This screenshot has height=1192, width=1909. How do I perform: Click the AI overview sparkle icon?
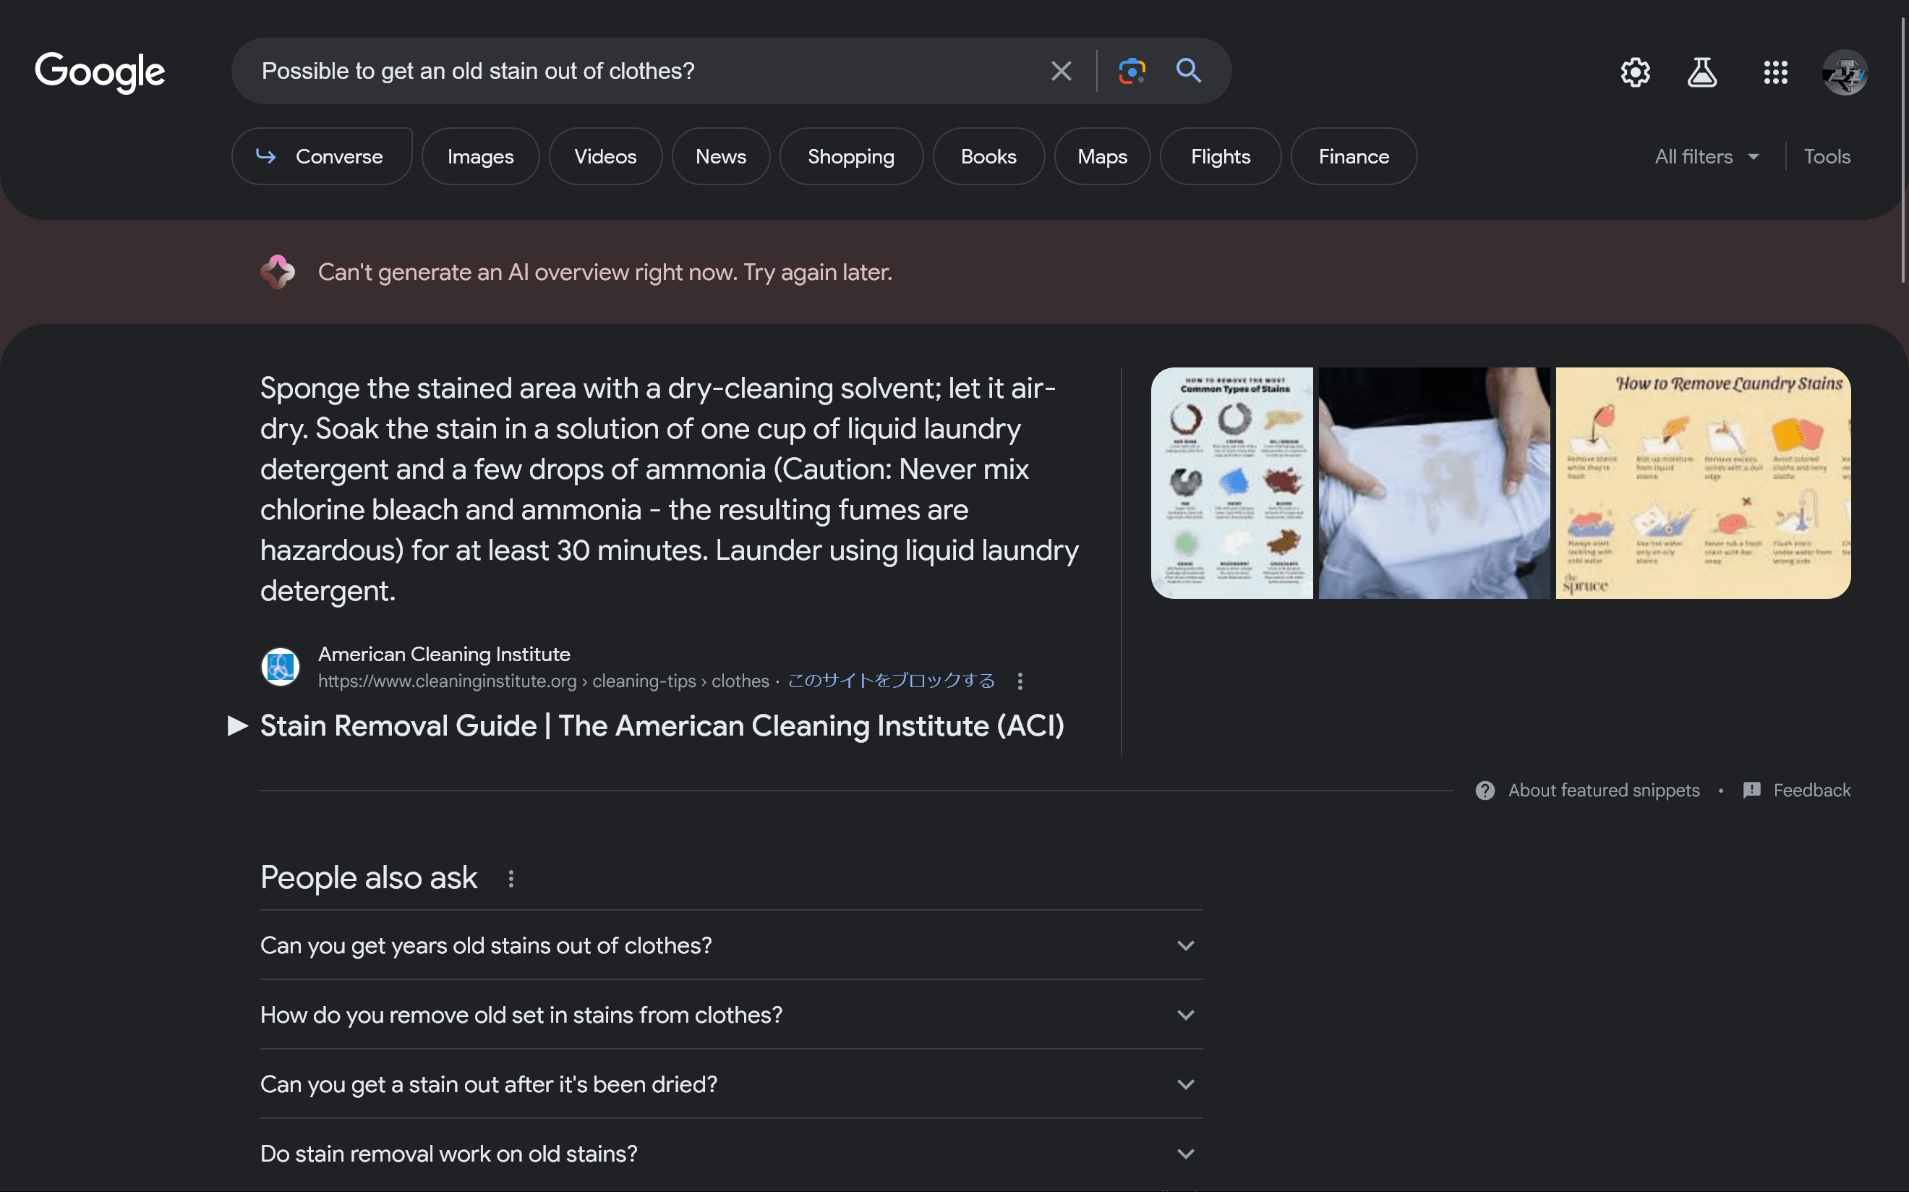(278, 272)
